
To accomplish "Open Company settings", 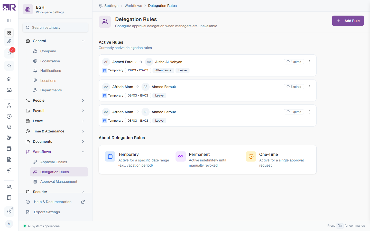I will [x=59, y=51].
